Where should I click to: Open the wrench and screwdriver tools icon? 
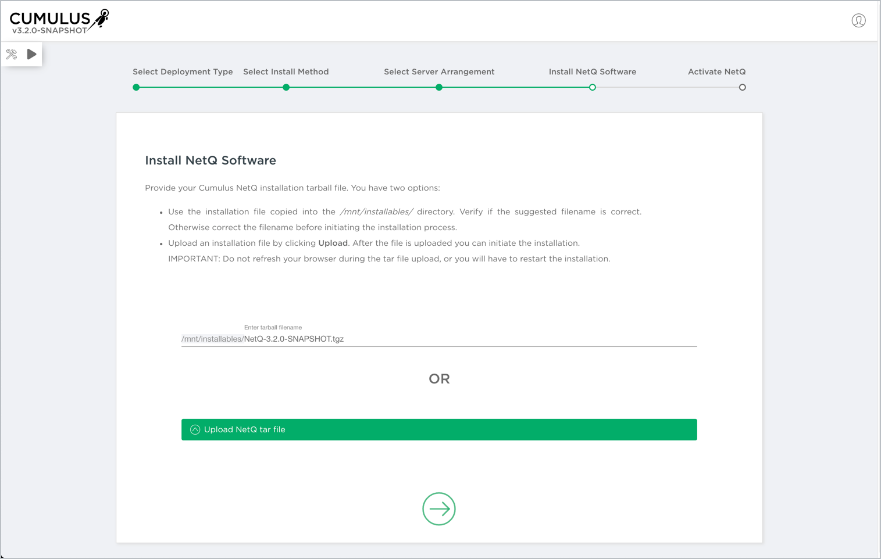coord(12,55)
